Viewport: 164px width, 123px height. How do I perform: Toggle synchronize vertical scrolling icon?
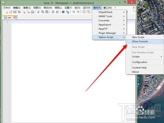tap(84, 12)
